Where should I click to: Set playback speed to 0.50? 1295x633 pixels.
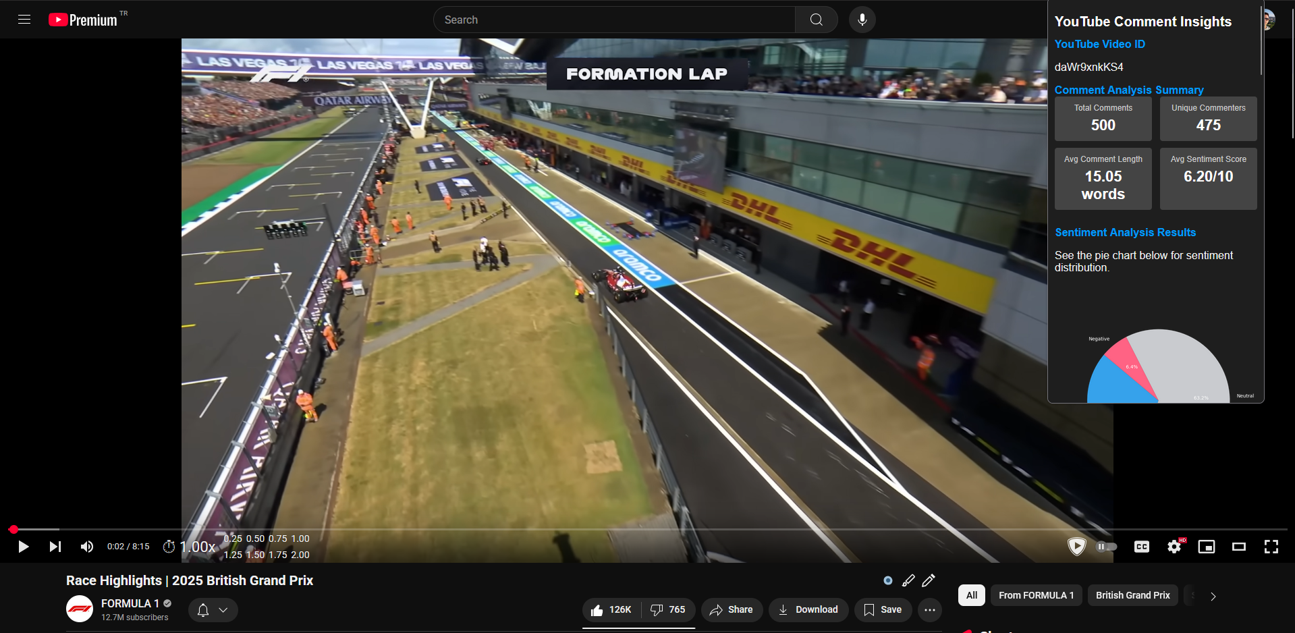tap(255, 539)
